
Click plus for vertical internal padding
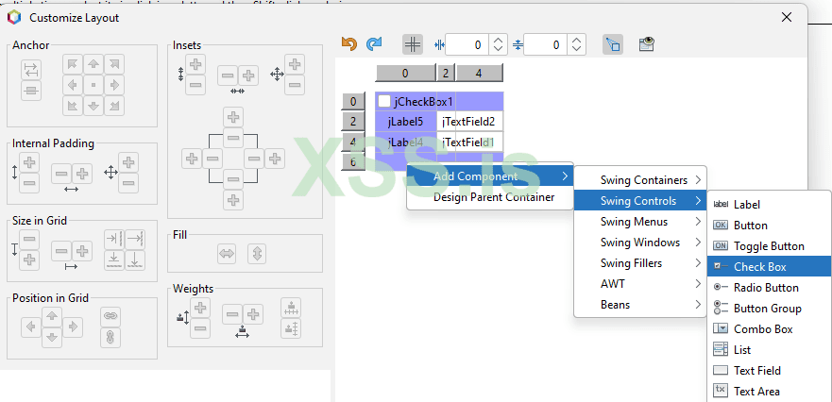coord(29,162)
